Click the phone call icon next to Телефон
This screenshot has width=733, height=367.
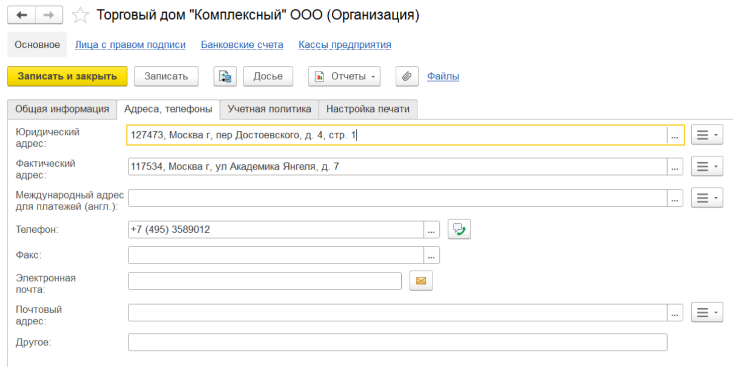(x=459, y=230)
